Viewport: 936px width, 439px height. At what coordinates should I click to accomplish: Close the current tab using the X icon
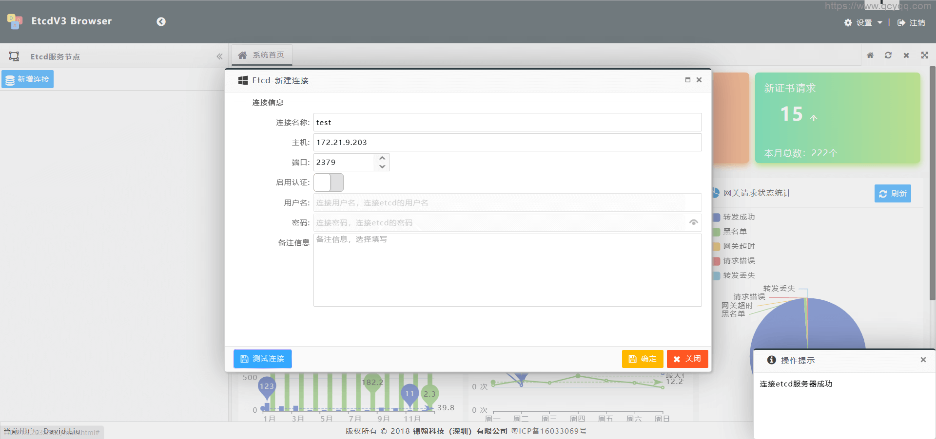[x=906, y=55]
